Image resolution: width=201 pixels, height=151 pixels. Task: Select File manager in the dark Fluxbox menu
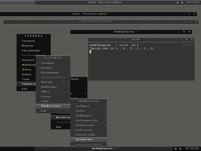tap(34, 51)
